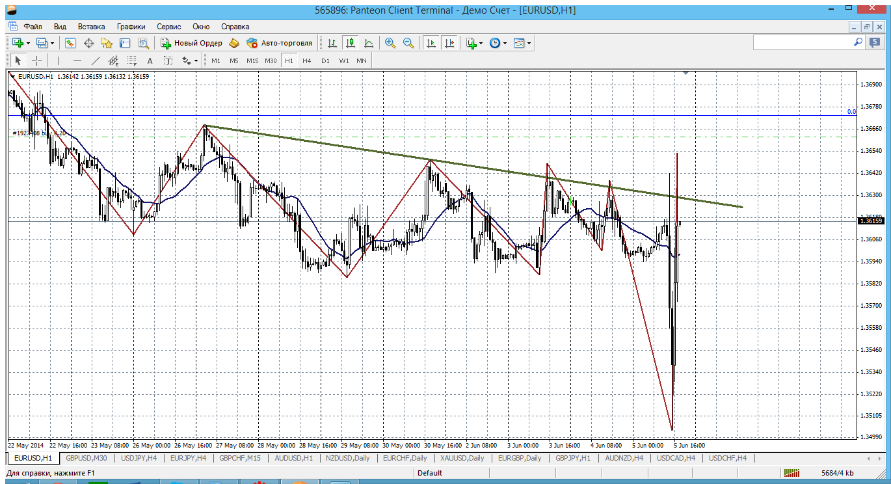891x484 pixels.
Task: Toggle chart auto scroll
Action: 431,43
